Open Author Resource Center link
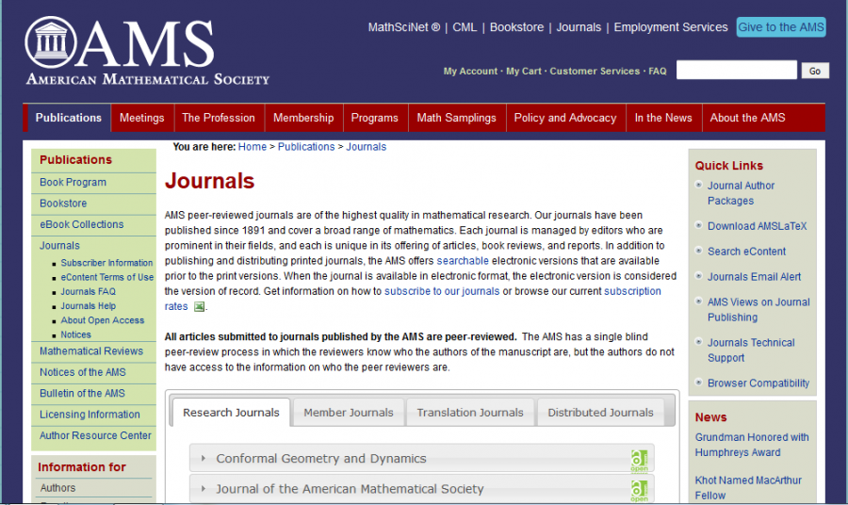848x505 pixels. [x=96, y=436]
